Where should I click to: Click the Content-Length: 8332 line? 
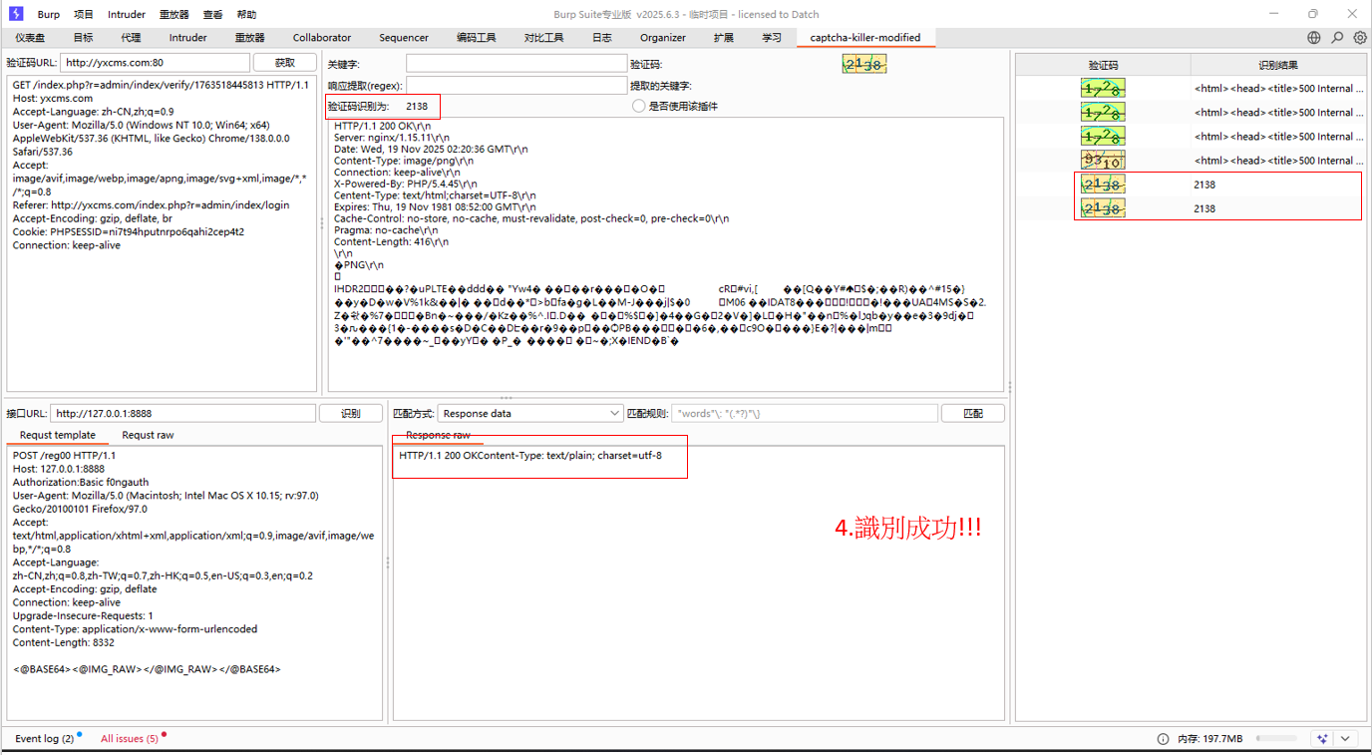(x=64, y=643)
